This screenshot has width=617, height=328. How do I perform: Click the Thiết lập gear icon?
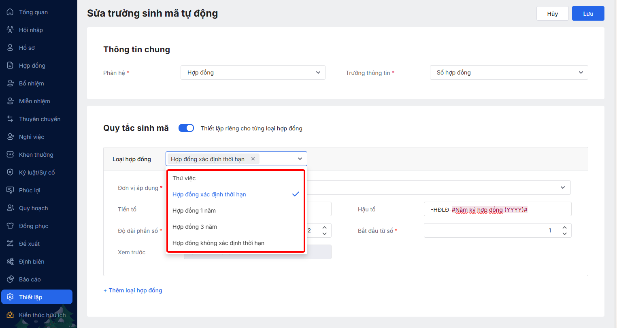point(10,297)
